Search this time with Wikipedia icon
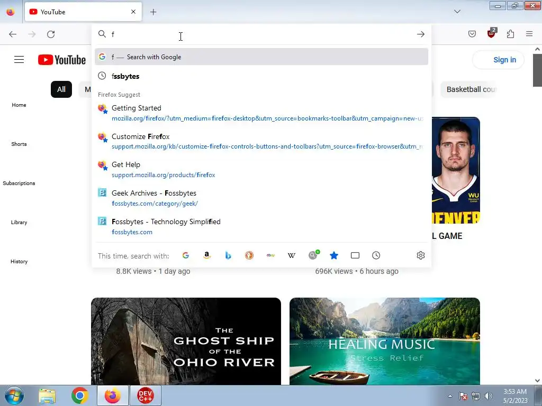542x406 pixels. 292,255
